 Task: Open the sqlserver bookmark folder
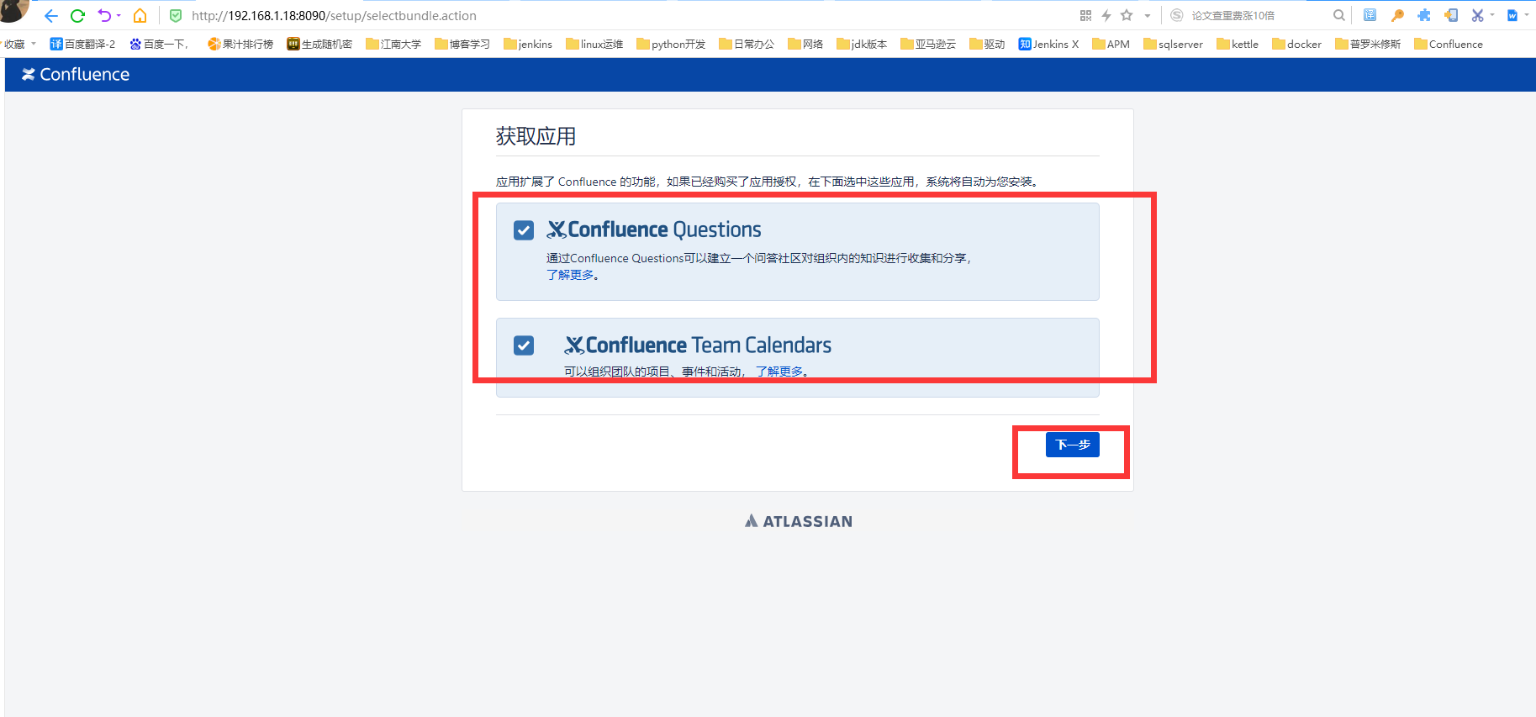click(1173, 45)
